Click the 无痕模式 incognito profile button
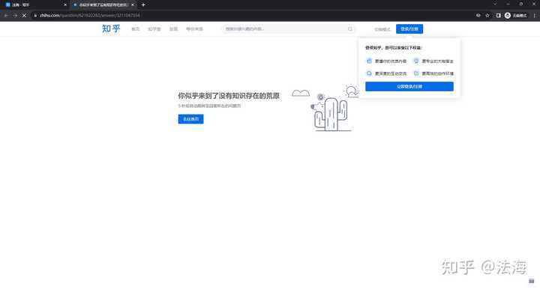 tap(515, 16)
